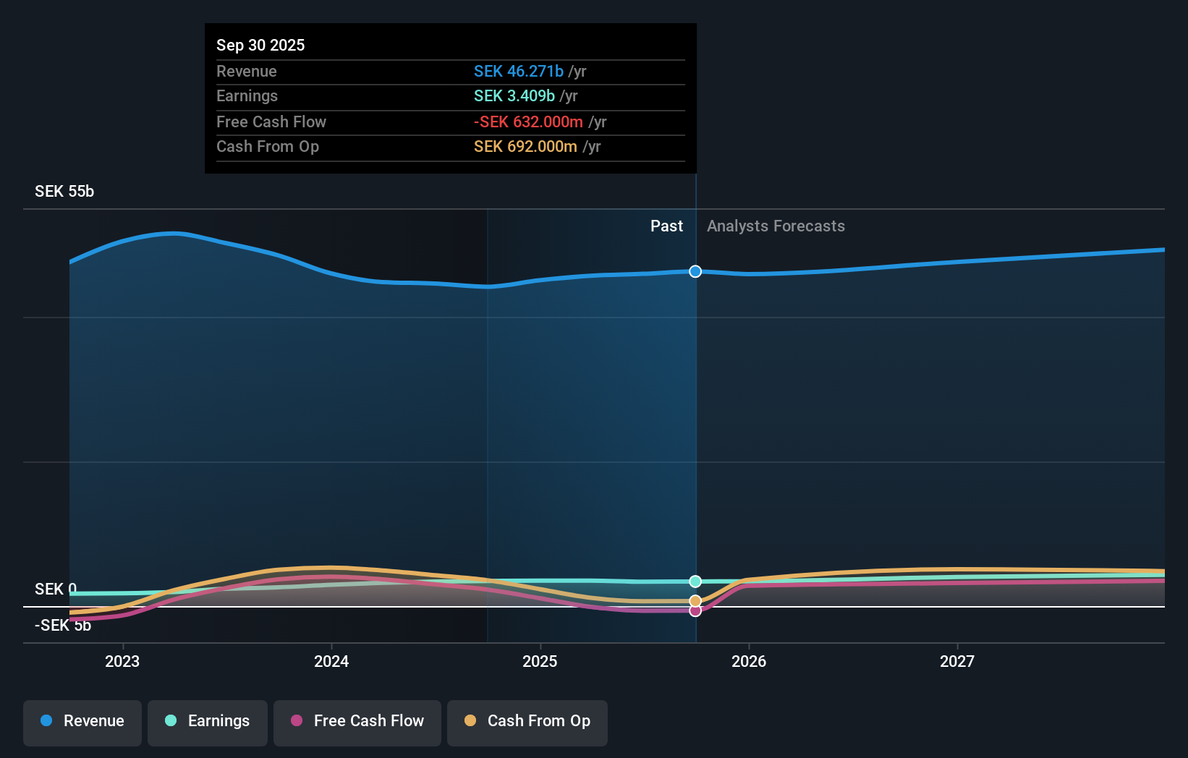Select the pink Free Cash Flow legend dot
The image size is (1188, 758).
point(297,721)
